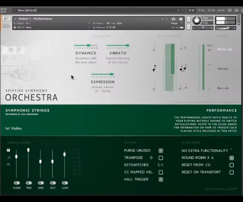
Task: Click the dome mic-mix icon
Action: [8, 164]
